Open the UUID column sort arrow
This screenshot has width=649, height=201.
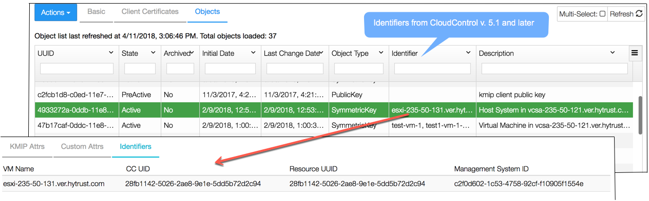tap(111, 53)
